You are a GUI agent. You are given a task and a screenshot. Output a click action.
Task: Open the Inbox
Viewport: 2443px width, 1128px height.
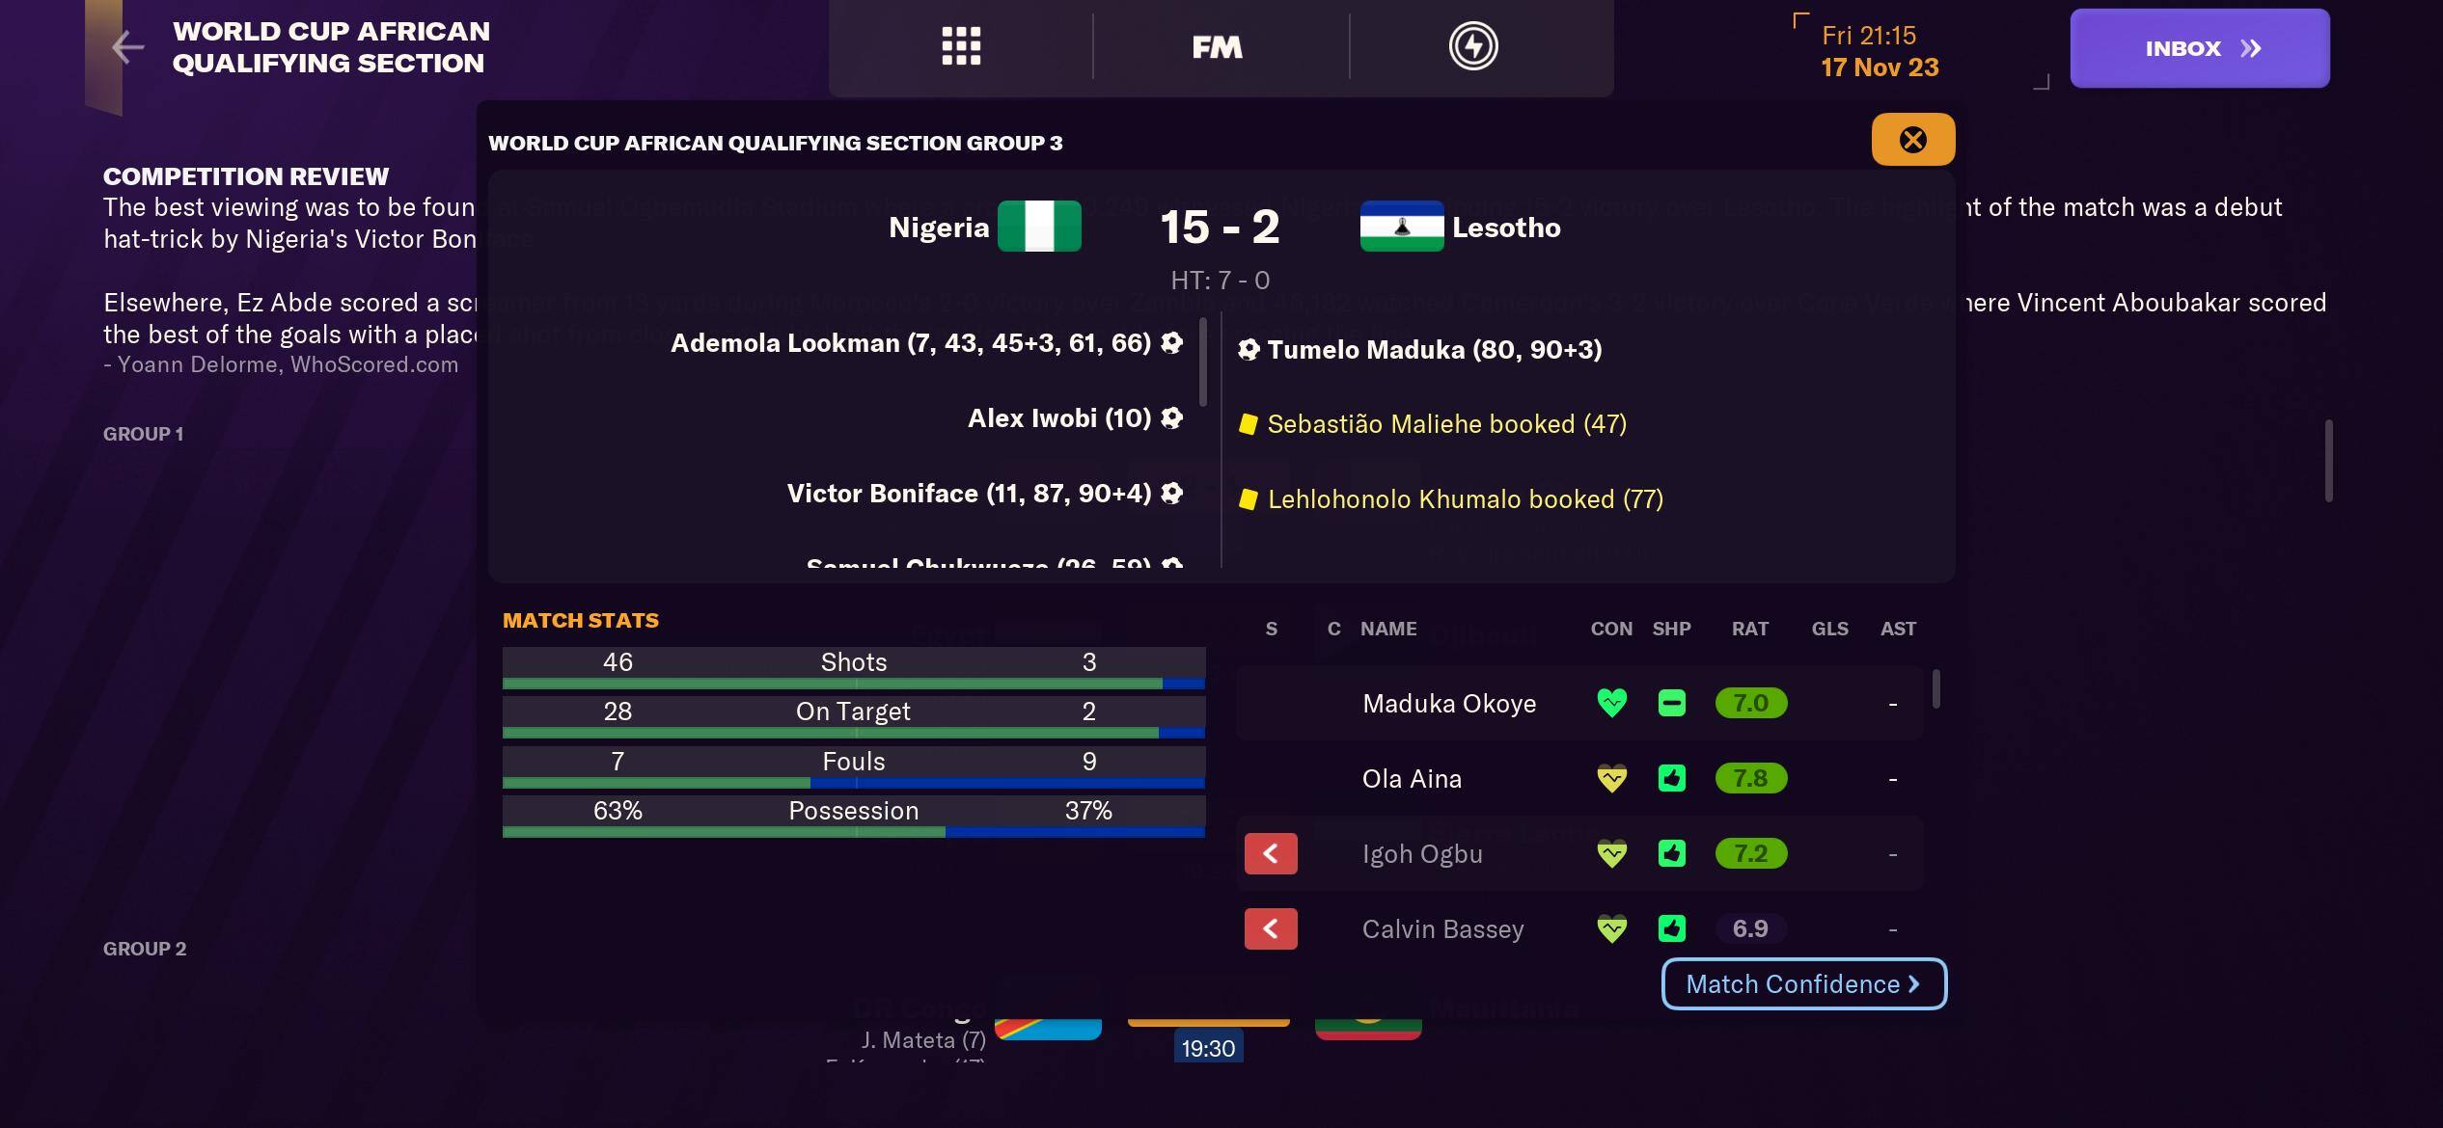pos(2199,48)
